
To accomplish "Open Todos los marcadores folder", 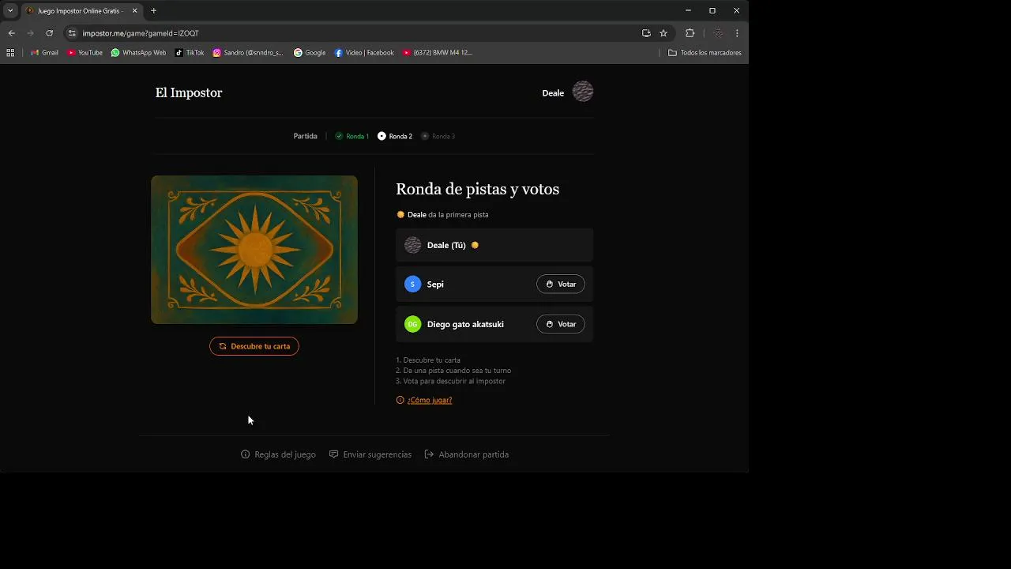I will [x=705, y=53].
